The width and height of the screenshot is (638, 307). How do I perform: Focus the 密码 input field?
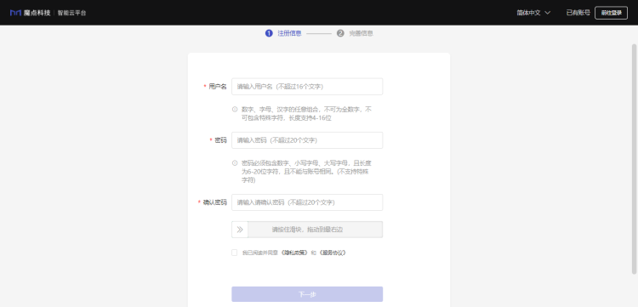(x=307, y=140)
